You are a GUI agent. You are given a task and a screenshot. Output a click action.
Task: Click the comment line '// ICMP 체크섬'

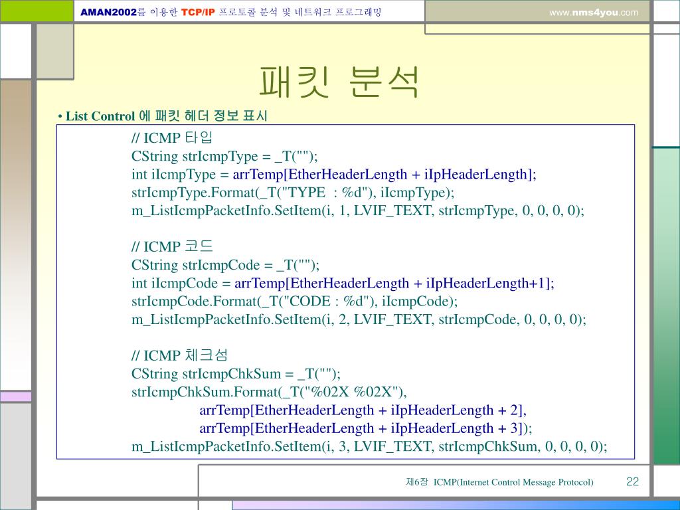179,356
